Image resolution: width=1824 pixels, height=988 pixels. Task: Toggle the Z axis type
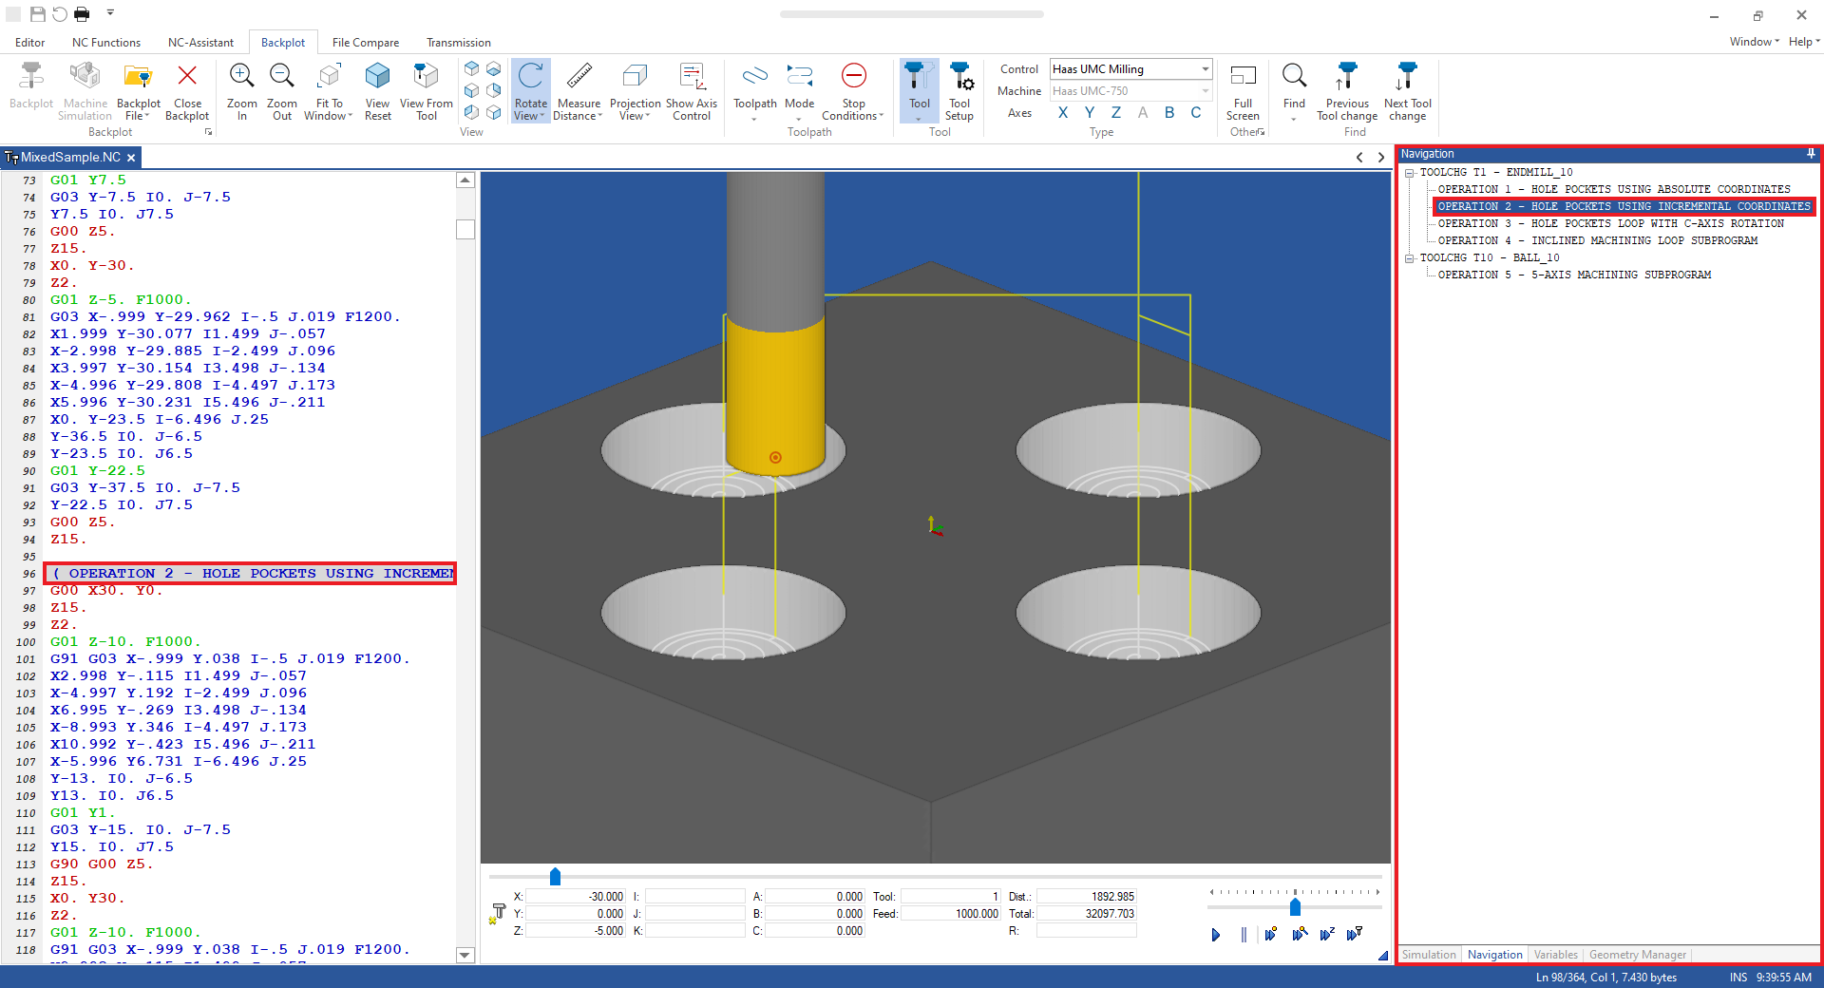[1116, 113]
